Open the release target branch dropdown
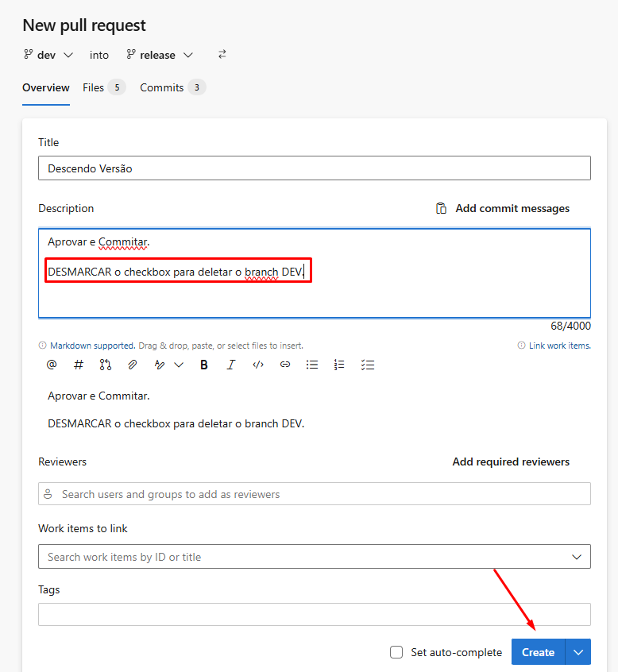The height and width of the screenshot is (672, 618). 160,55
